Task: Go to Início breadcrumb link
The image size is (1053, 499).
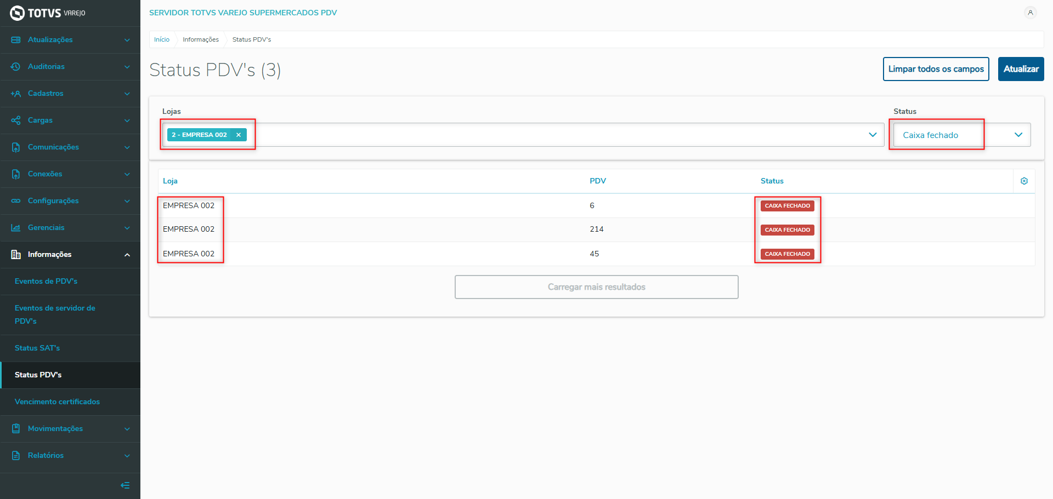Action: 162,39
